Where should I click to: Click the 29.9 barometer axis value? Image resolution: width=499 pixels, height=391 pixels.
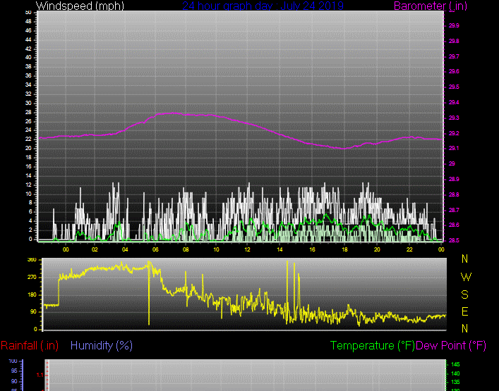[x=454, y=25]
